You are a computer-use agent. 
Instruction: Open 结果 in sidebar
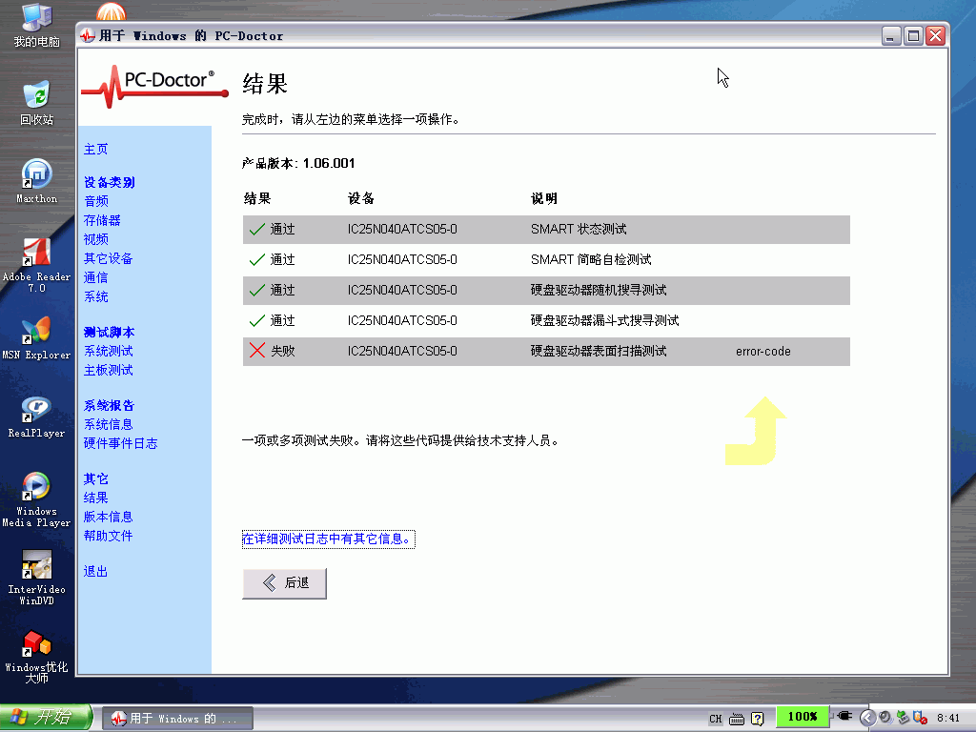96,498
